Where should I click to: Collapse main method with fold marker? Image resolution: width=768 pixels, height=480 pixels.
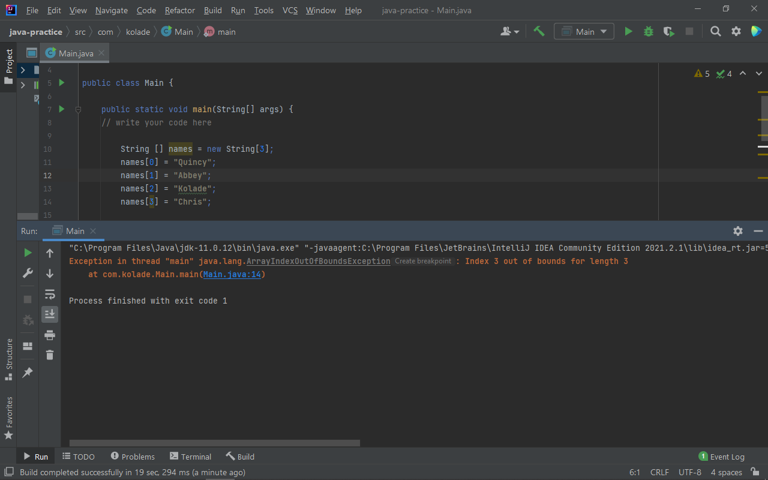point(78,109)
